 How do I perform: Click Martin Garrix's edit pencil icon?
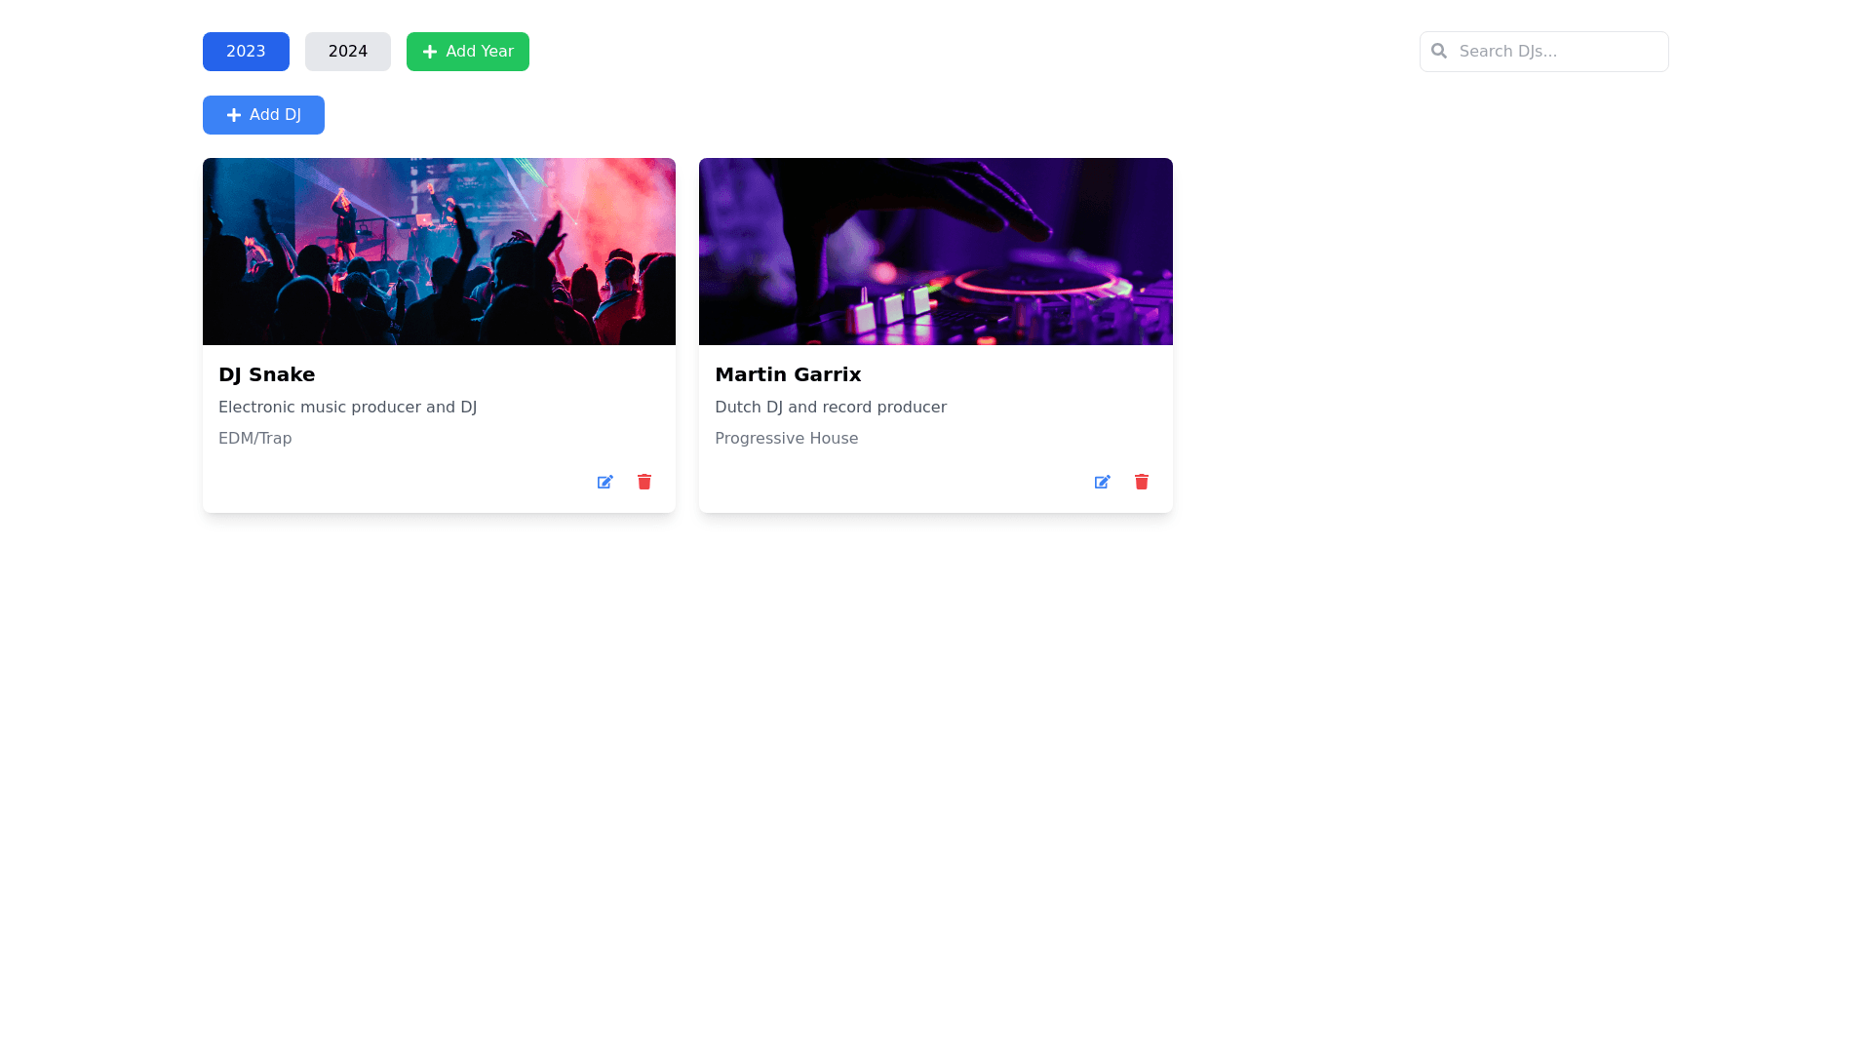[1102, 482]
